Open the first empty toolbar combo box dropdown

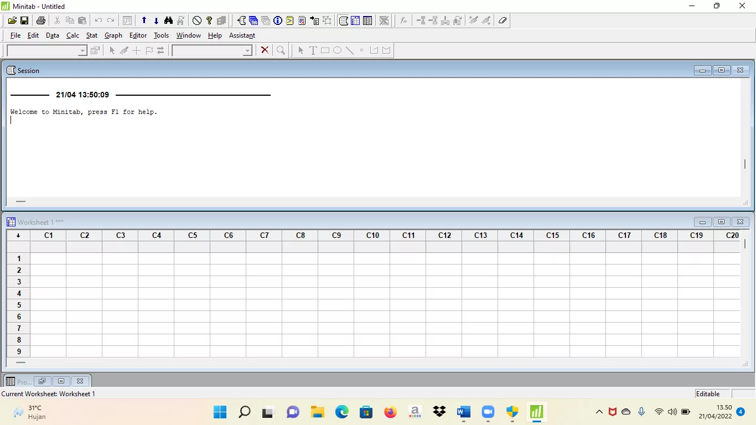(82, 50)
